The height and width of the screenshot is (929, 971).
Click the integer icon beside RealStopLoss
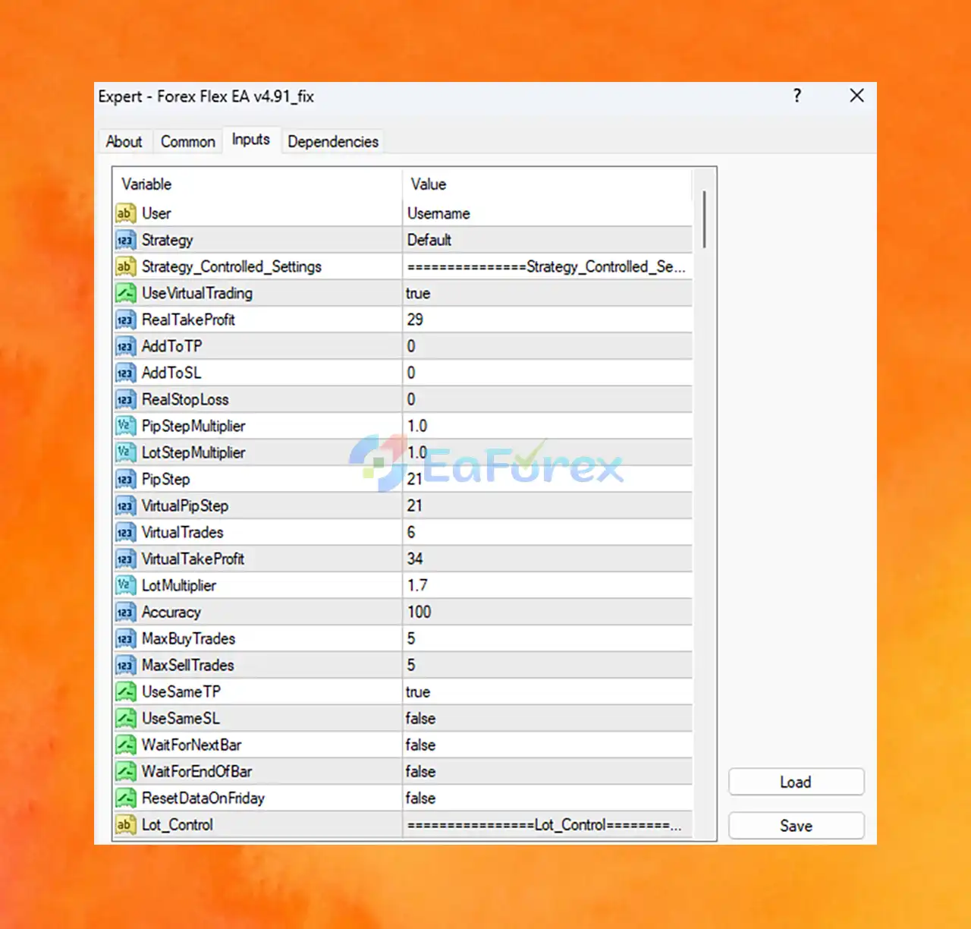tap(125, 399)
